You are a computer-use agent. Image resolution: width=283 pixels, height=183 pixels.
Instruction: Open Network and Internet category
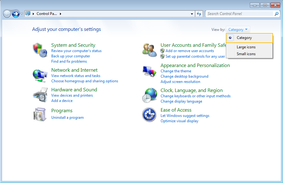click(74, 70)
